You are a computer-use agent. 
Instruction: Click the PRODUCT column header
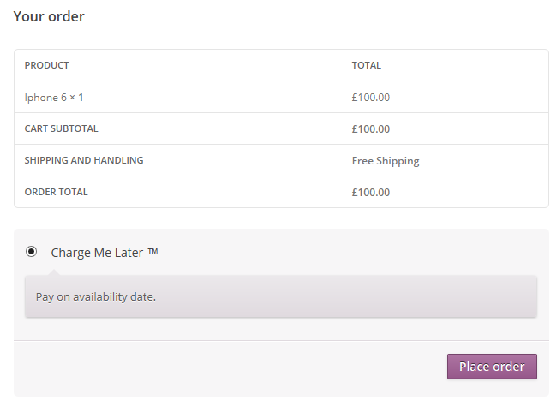[46, 65]
